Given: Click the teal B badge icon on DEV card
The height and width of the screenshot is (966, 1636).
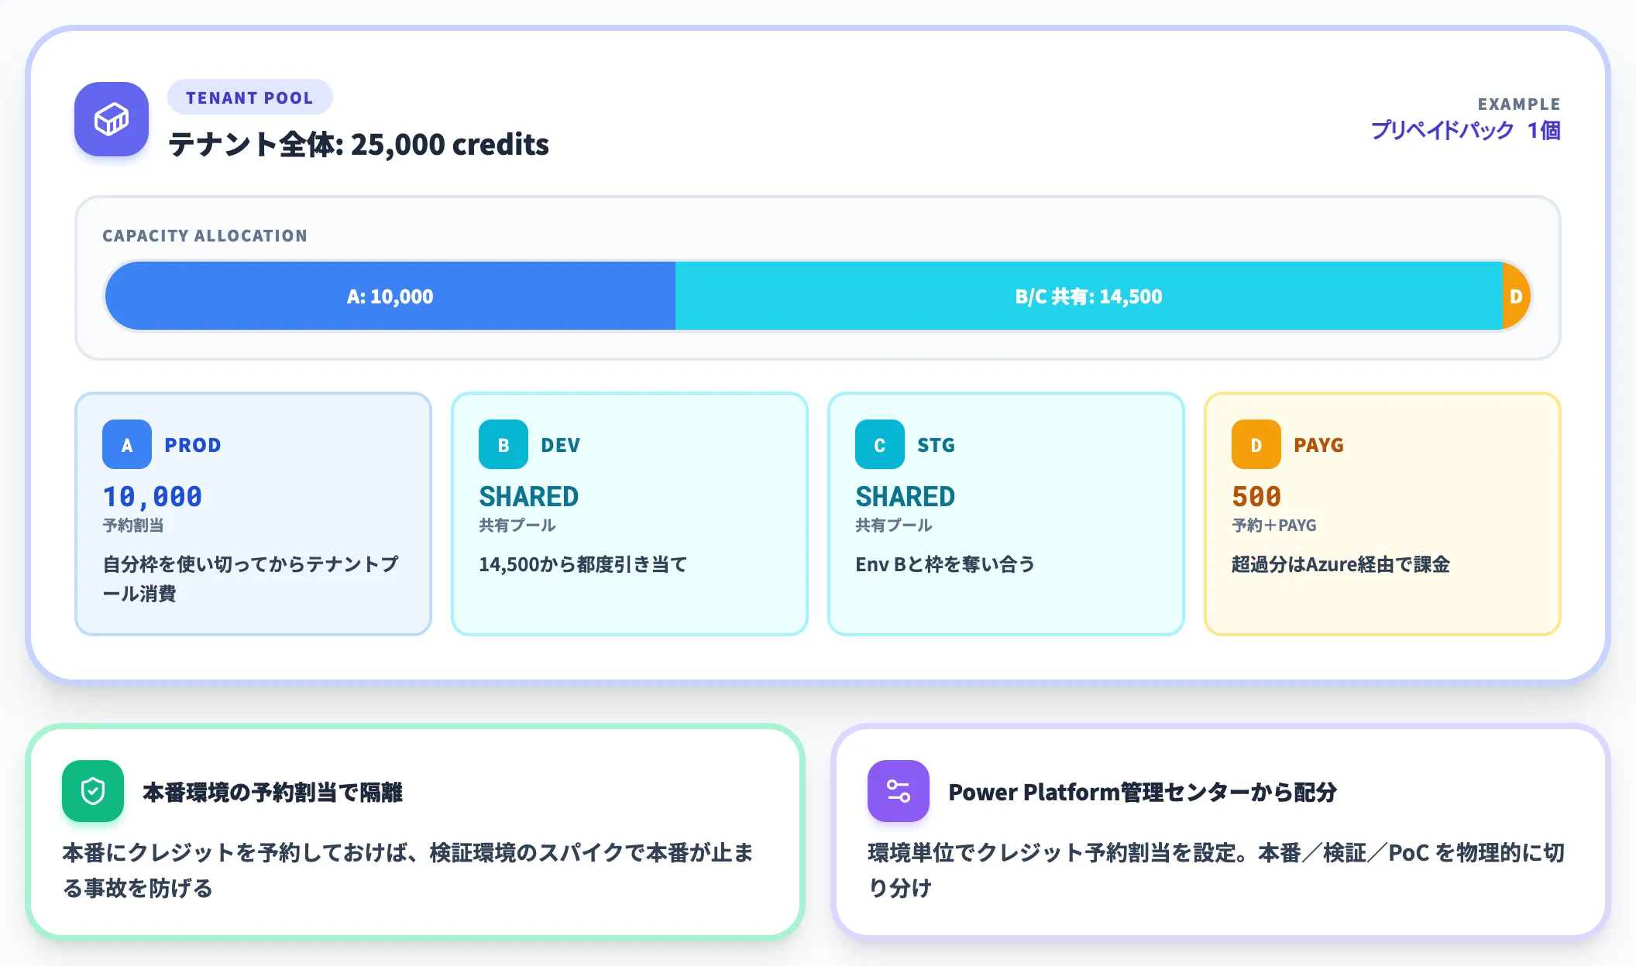Looking at the screenshot, I should pos(504,444).
